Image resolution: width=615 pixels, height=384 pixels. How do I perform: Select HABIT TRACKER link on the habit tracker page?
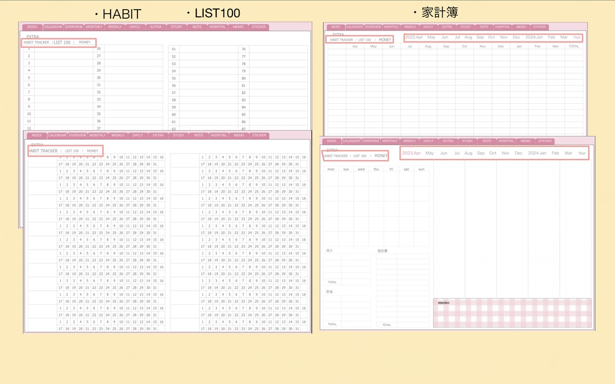[x=43, y=151]
